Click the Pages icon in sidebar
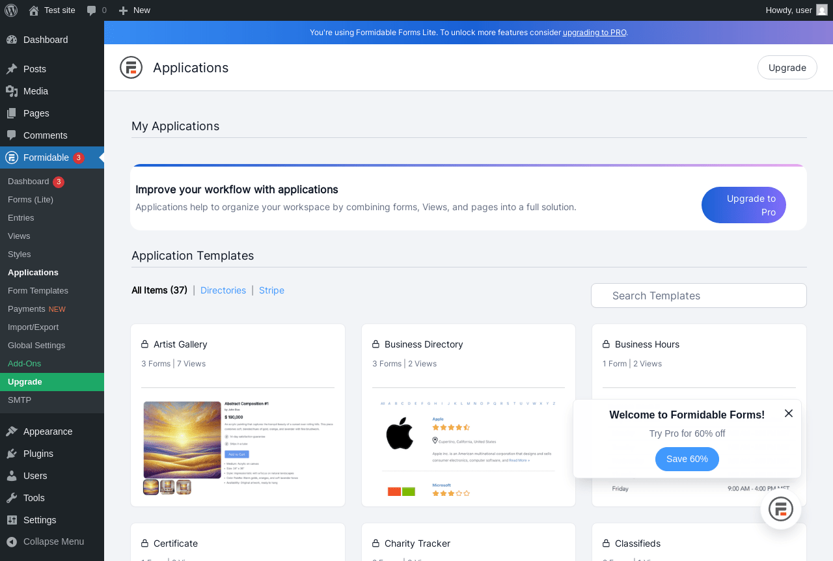Screen dimensions: 833x561 tap(12, 113)
